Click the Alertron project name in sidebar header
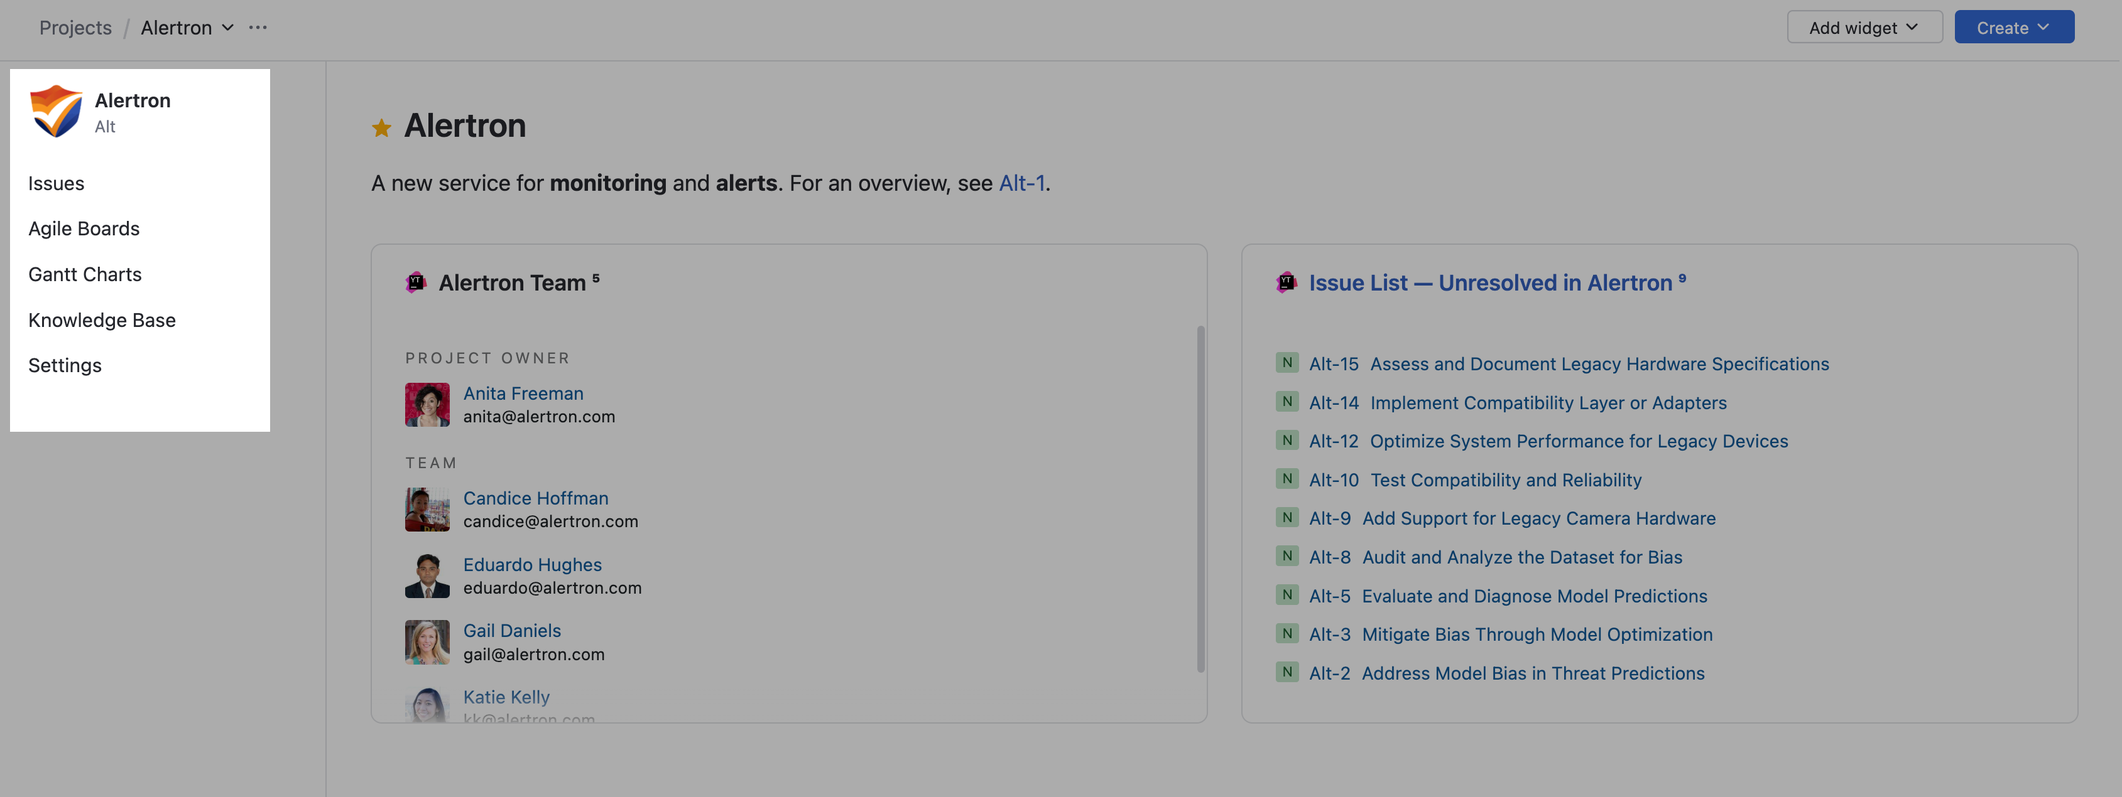 point(133,100)
